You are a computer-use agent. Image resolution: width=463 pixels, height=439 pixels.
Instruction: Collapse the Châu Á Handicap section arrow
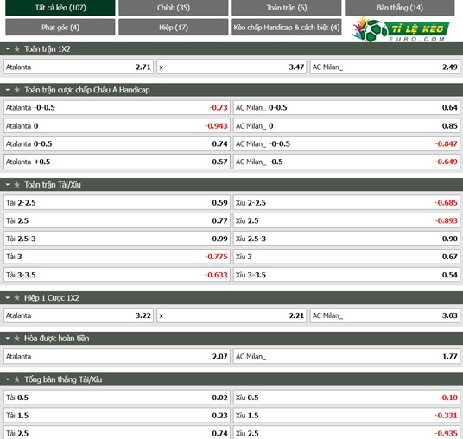point(8,90)
